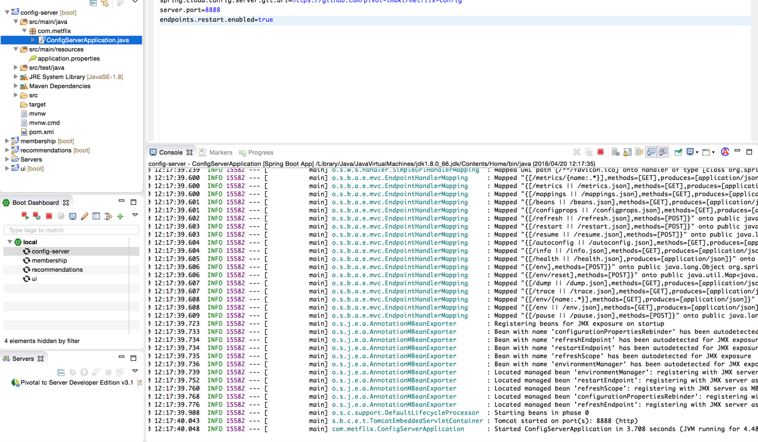Toggle Word Wrap in Console toolbar
758x442 pixels.
tap(639, 152)
